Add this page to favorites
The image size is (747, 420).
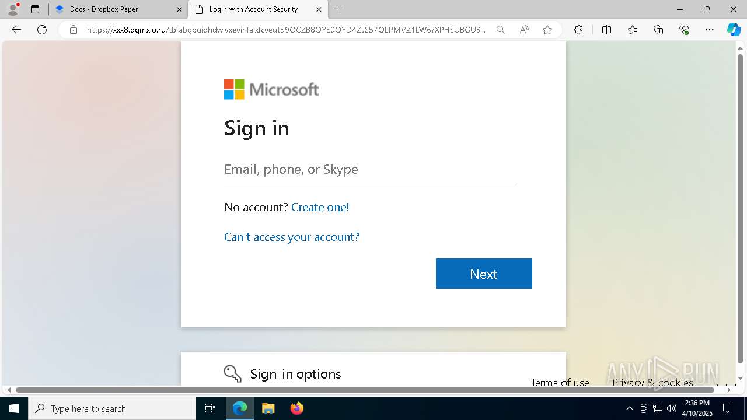547,30
